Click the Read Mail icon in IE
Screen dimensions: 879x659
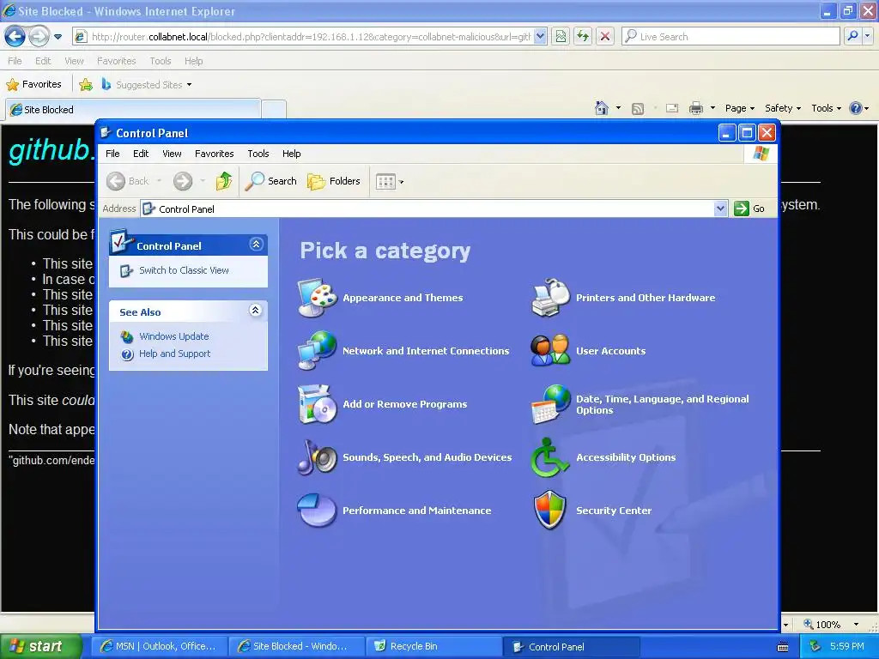pos(672,108)
